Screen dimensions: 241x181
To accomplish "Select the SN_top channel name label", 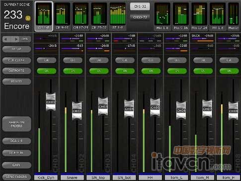I will click(98, 178).
